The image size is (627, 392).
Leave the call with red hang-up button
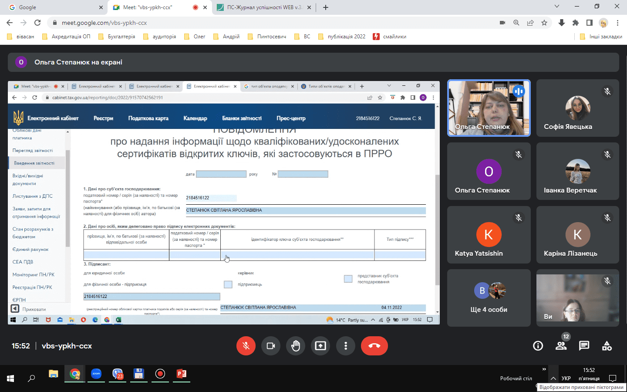[x=374, y=346]
